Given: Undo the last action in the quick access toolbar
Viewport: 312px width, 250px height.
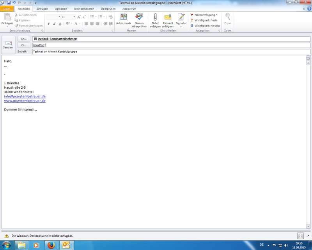Looking at the screenshot, I should [x=14, y=3].
